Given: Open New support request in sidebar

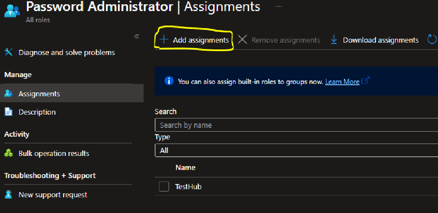Looking at the screenshot, I should click(x=53, y=195).
